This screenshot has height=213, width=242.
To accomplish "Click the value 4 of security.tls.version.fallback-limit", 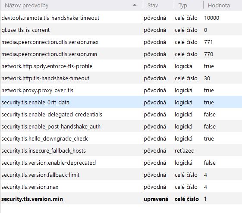I will pyautogui.click(x=205, y=175).
